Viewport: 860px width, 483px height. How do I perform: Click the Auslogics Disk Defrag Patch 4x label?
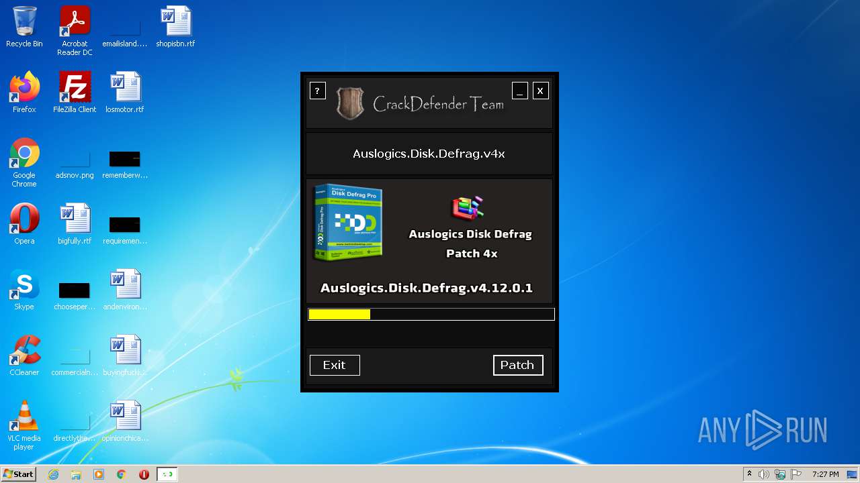pos(471,244)
